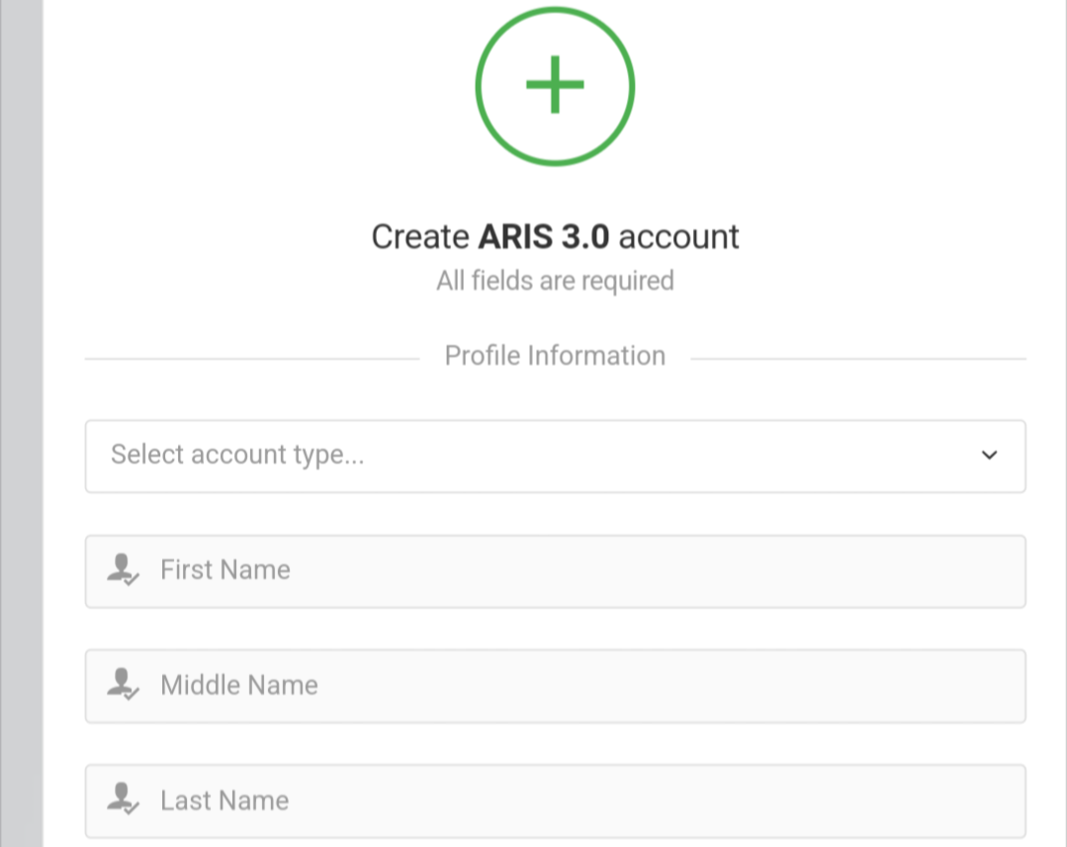Image resolution: width=1067 pixels, height=847 pixels.
Task: Click the gray sidebar strip on the left
Action: coord(21,423)
